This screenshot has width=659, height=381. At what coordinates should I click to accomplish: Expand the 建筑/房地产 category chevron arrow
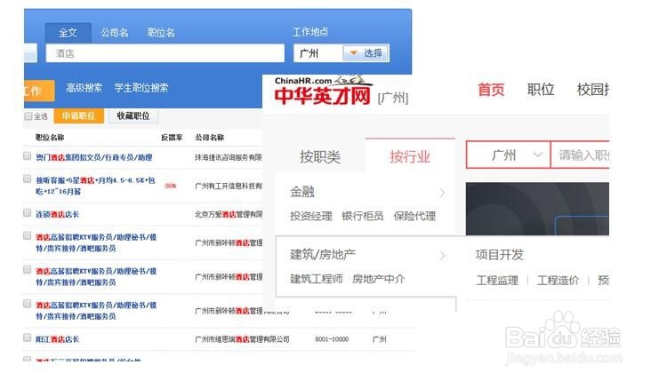tap(442, 255)
